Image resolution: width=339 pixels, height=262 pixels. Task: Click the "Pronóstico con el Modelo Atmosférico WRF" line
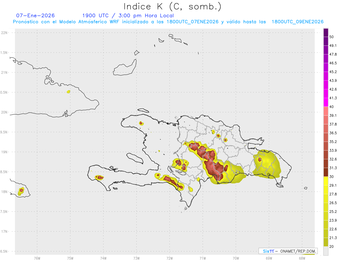pos(168,22)
